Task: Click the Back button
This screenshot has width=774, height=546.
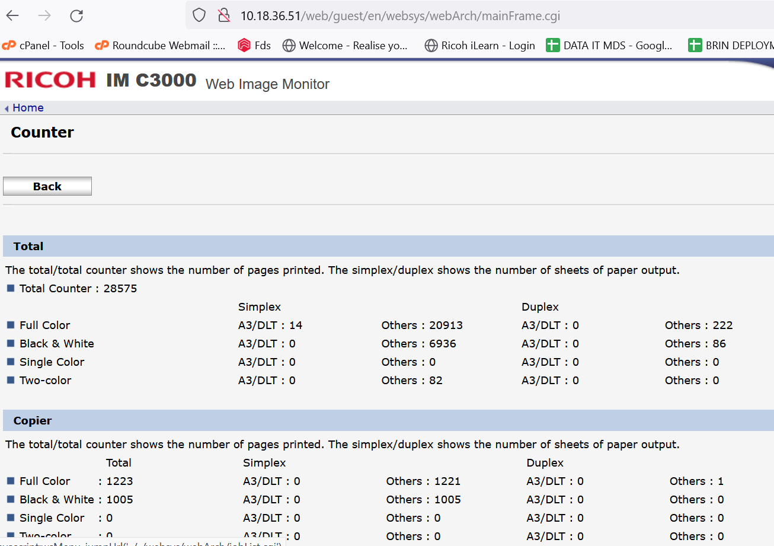Action: pos(47,186)
